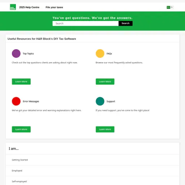
Task: Click 'If you need support' description
Action: (122, 111)
